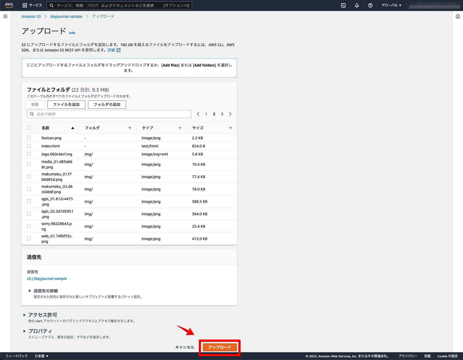Open the help question mark icon
This screenshot has width=463, height=360.
pos(370,5)
